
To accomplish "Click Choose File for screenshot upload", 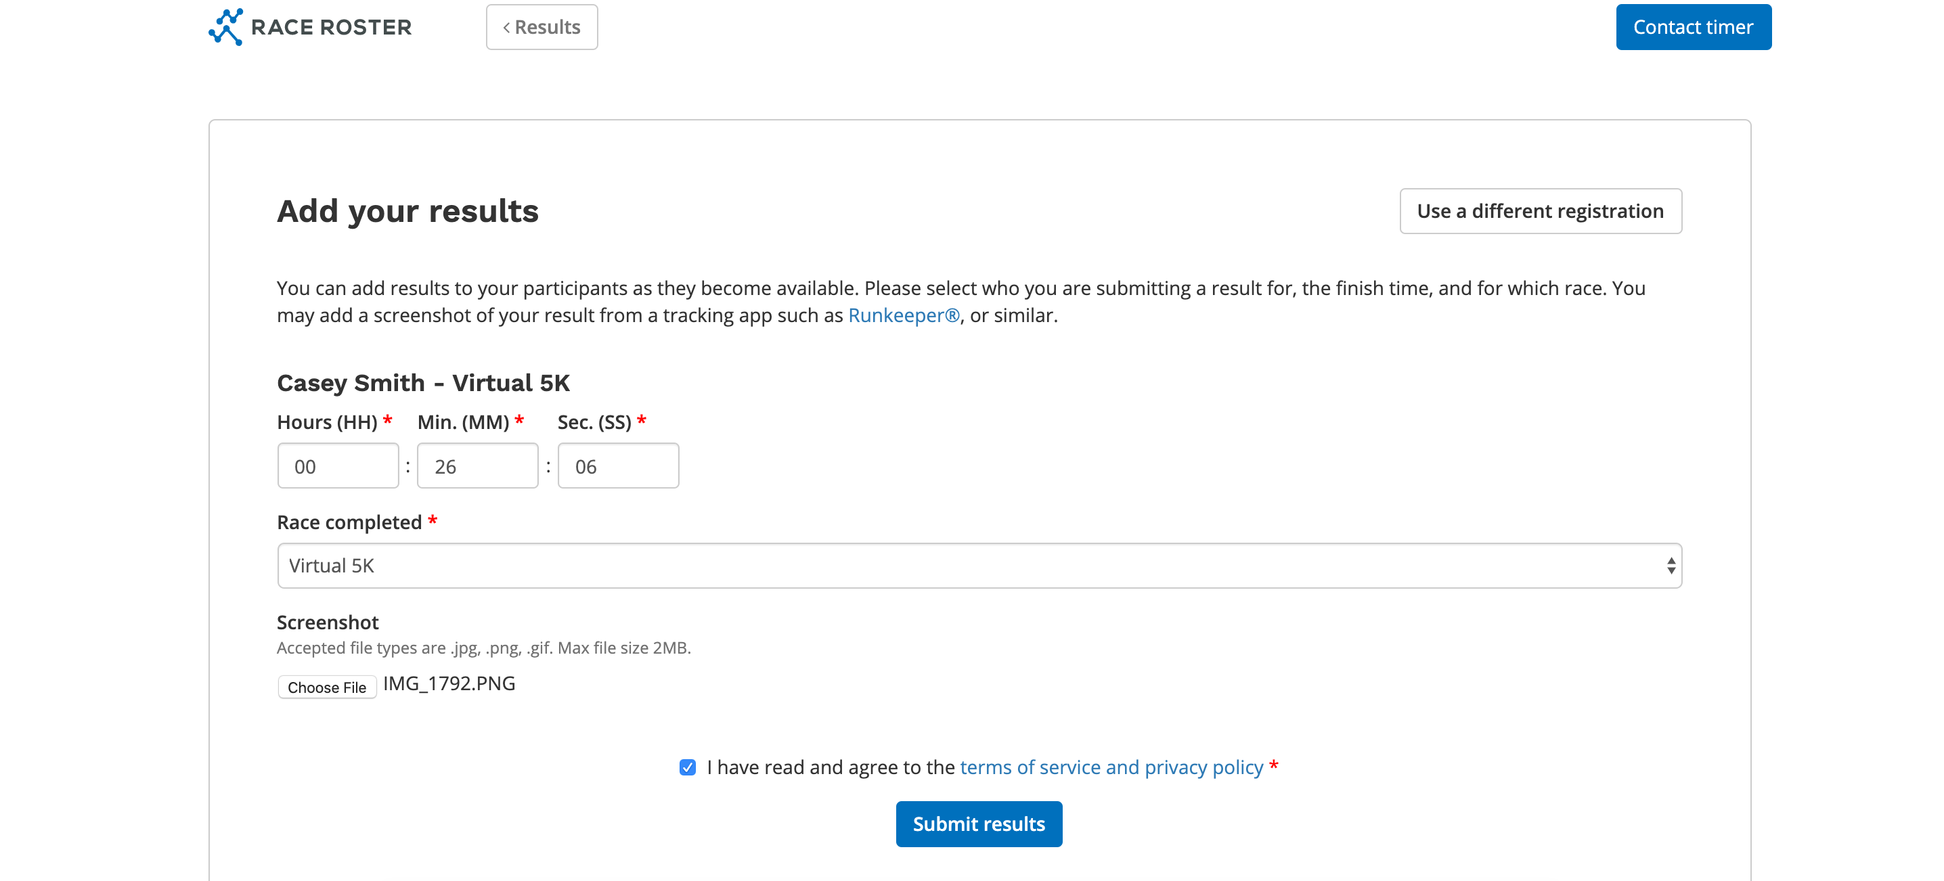I will tap(327, 687).
